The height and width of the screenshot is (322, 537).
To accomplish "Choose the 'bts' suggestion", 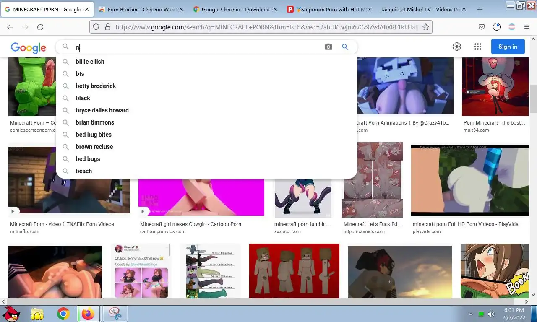I will [206, 74].
